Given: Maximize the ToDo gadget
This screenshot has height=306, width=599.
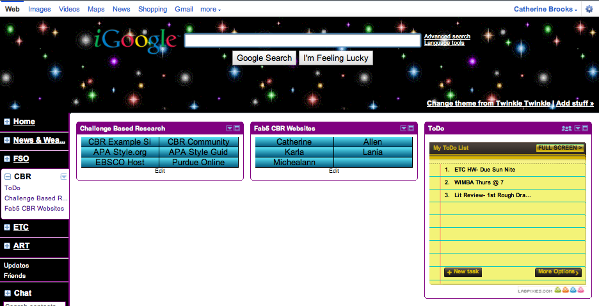Looking at the screenshot, I should [x=586, y=129].
